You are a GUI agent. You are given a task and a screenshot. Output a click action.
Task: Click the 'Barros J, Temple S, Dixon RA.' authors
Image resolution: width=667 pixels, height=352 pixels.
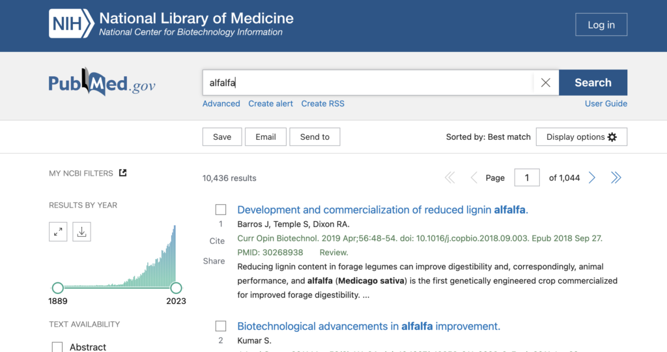point(293,224)
